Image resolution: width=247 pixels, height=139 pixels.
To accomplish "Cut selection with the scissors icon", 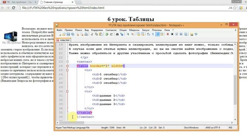I will pos(92,34).
